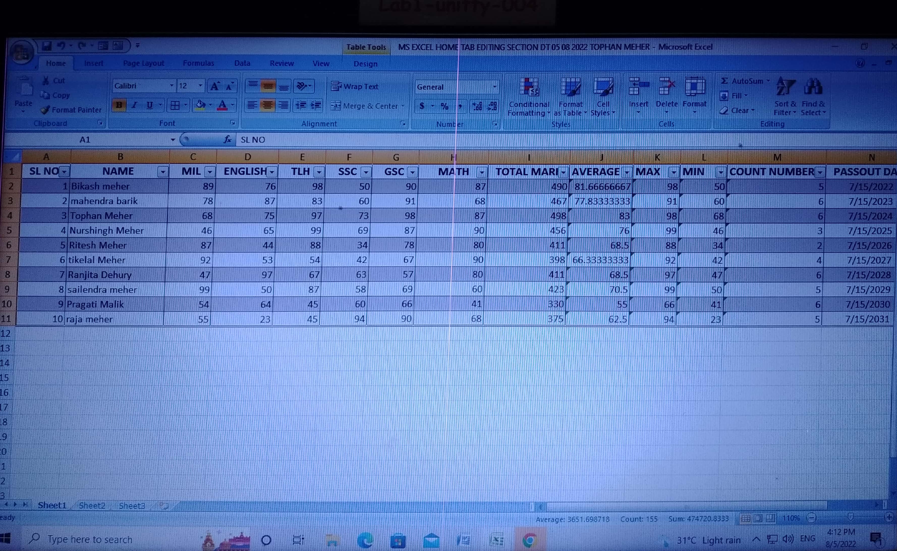Image resolution: width=897 pixels, height=551 pixels.
Task: Switch to the Formulas ribbon tab
Action: (198, 63)
